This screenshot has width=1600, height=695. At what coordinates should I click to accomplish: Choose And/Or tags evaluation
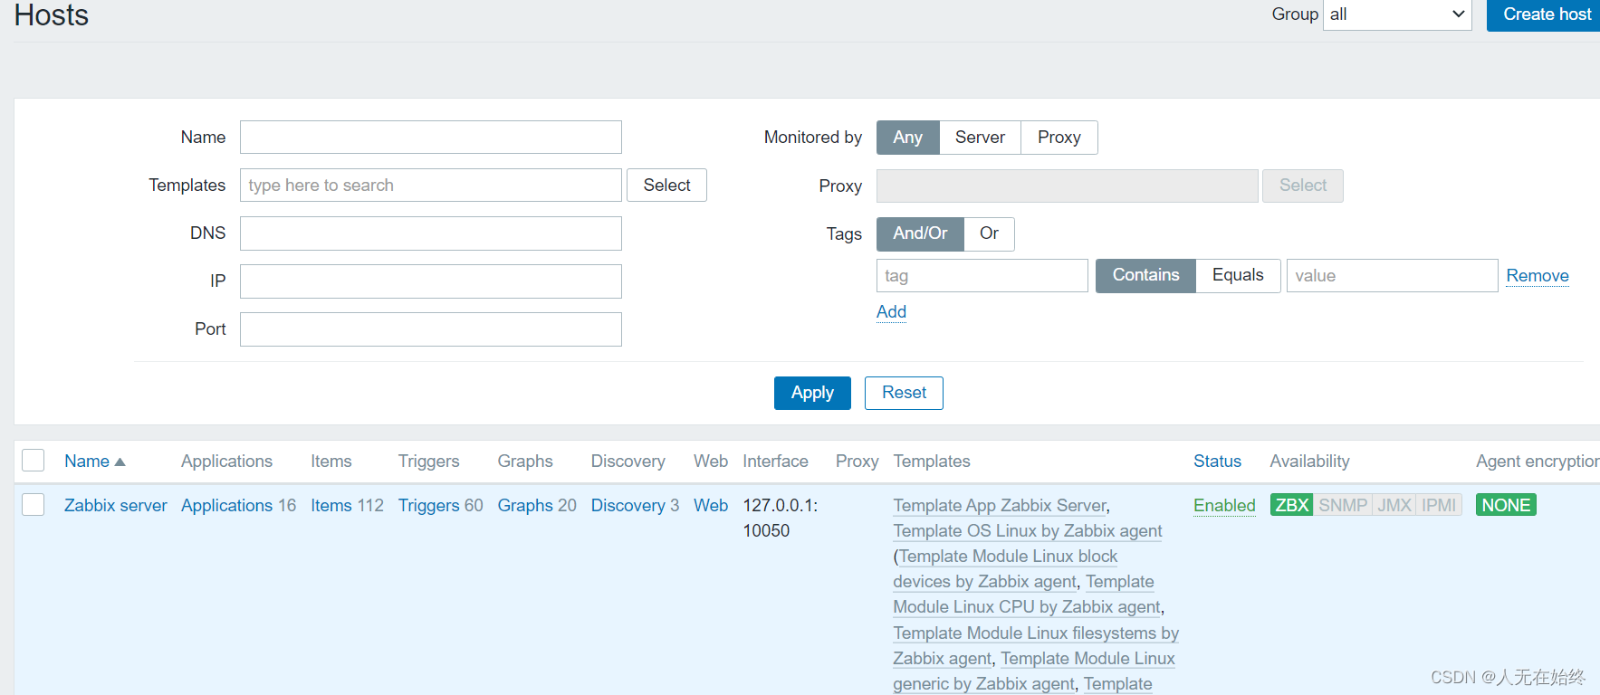coord(920,233)
